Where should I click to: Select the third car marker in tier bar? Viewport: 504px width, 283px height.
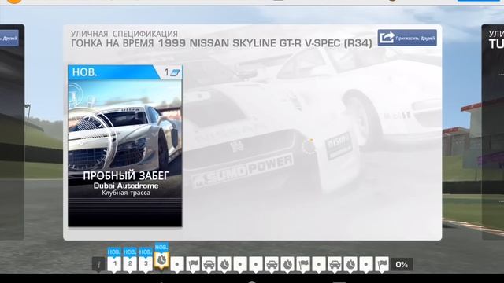(335, 264)
